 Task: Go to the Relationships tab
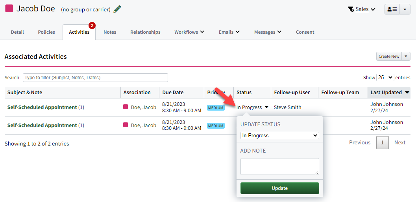tap(145, 32)
